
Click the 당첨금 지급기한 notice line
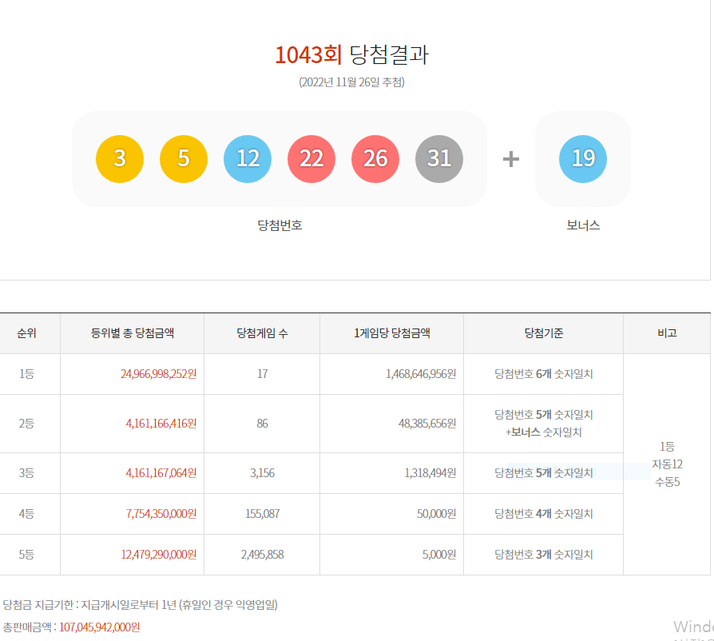(x=141, y=605)
